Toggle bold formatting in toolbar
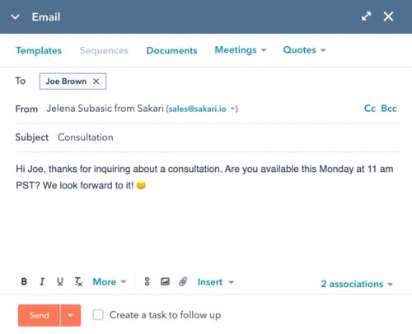 24,281
